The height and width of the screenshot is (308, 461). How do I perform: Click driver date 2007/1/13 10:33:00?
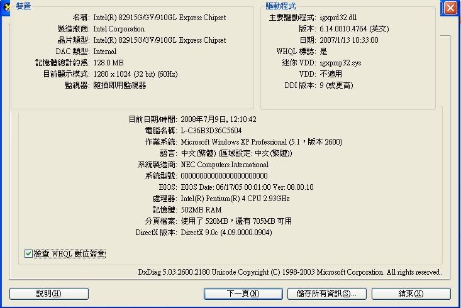(349, 40)
